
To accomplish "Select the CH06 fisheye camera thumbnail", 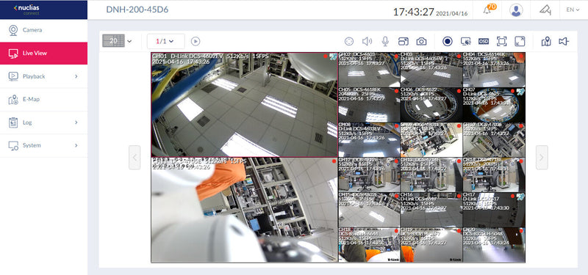I will 431,105.
